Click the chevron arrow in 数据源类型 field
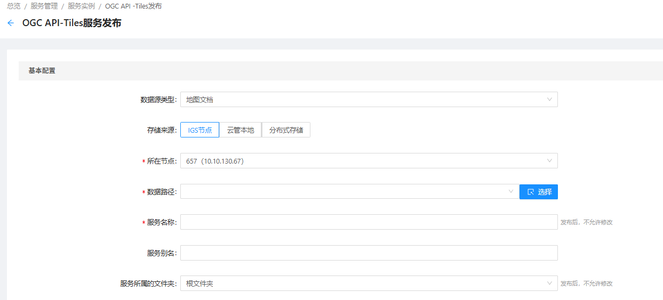 549,100
